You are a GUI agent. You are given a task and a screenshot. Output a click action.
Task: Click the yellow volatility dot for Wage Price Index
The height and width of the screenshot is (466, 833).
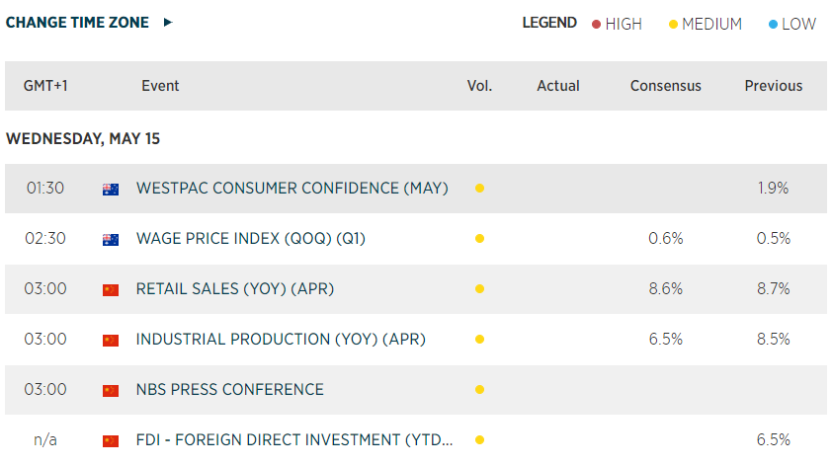coord(479,239)
